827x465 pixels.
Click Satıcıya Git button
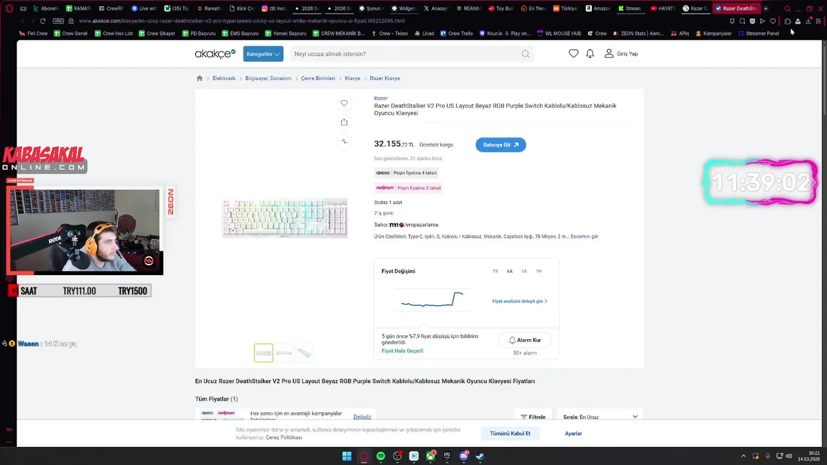[x=501, y=145]
